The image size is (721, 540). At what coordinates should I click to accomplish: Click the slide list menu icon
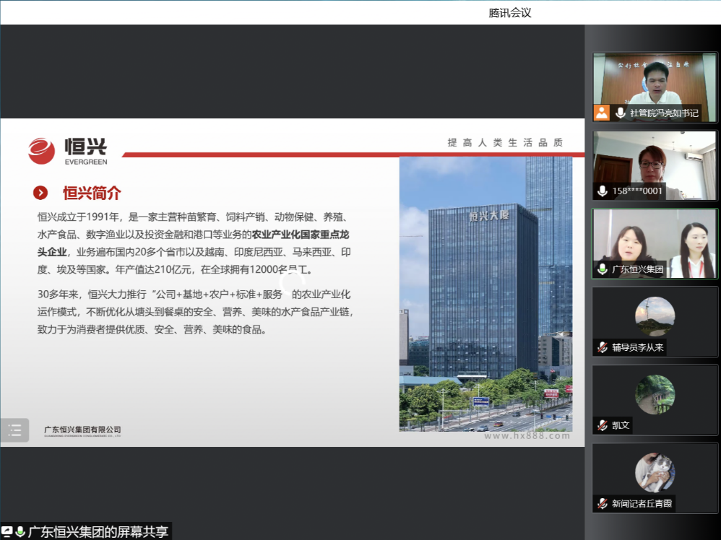(14, 430)
